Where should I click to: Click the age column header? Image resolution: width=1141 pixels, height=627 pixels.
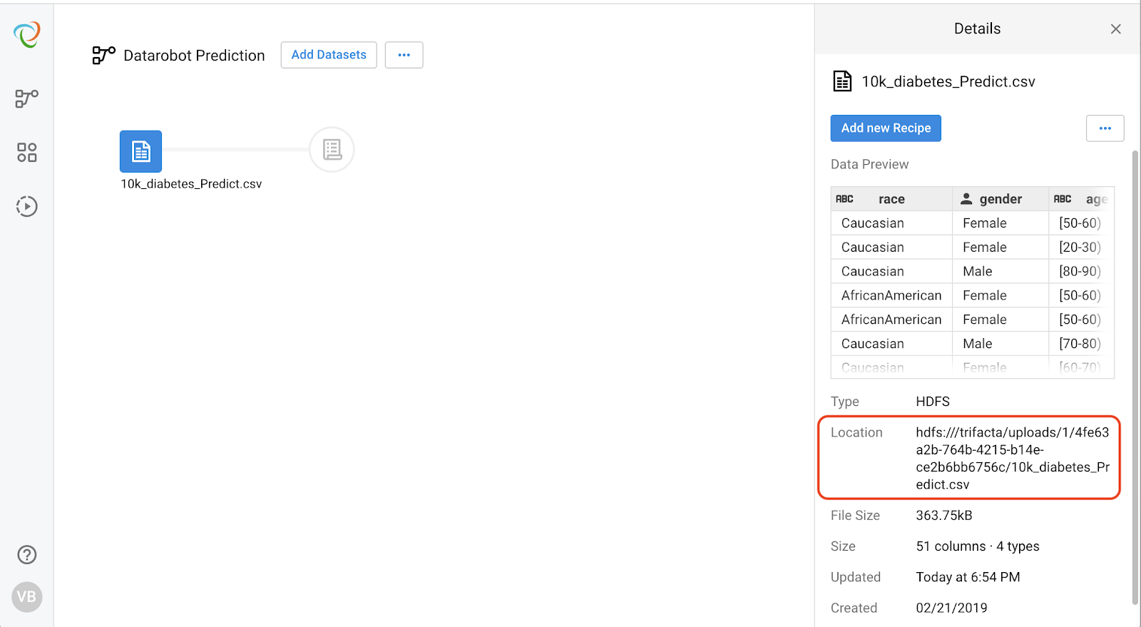click(x=1082, y=199)
